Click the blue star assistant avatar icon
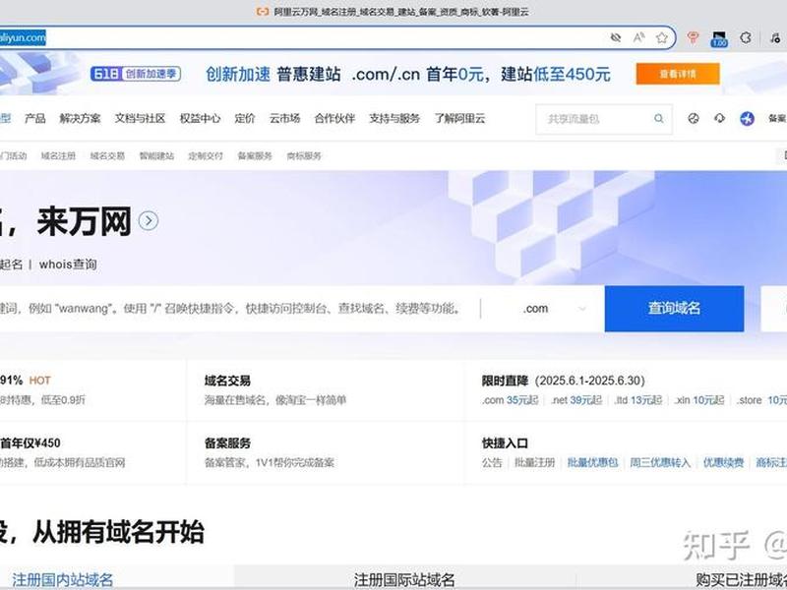Viewport: 787px width, 590px height. click(x=747, y=119)
